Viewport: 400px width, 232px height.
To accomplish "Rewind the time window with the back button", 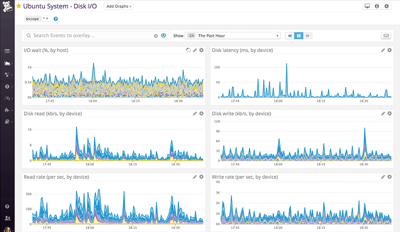I will pyautogui.click(x=289, y=36).
